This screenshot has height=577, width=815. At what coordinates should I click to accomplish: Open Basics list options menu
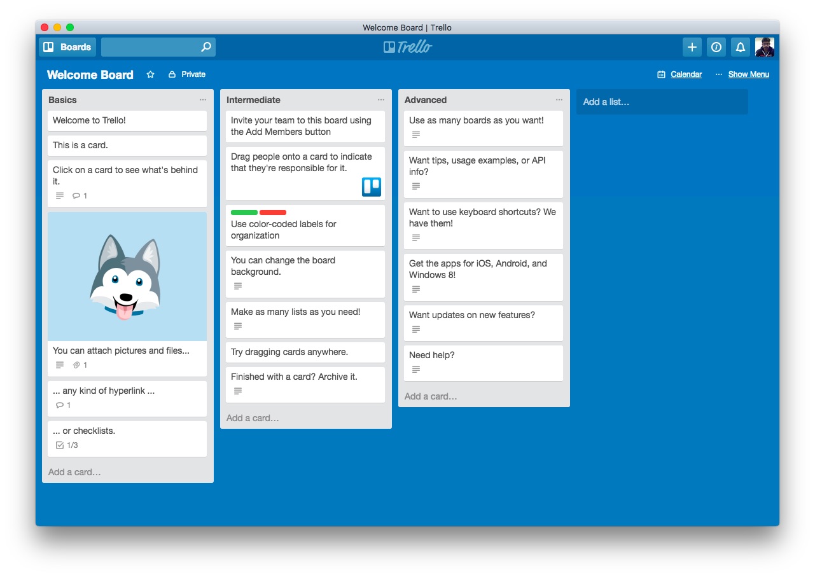pyautogui.click(x=203, y=100)
